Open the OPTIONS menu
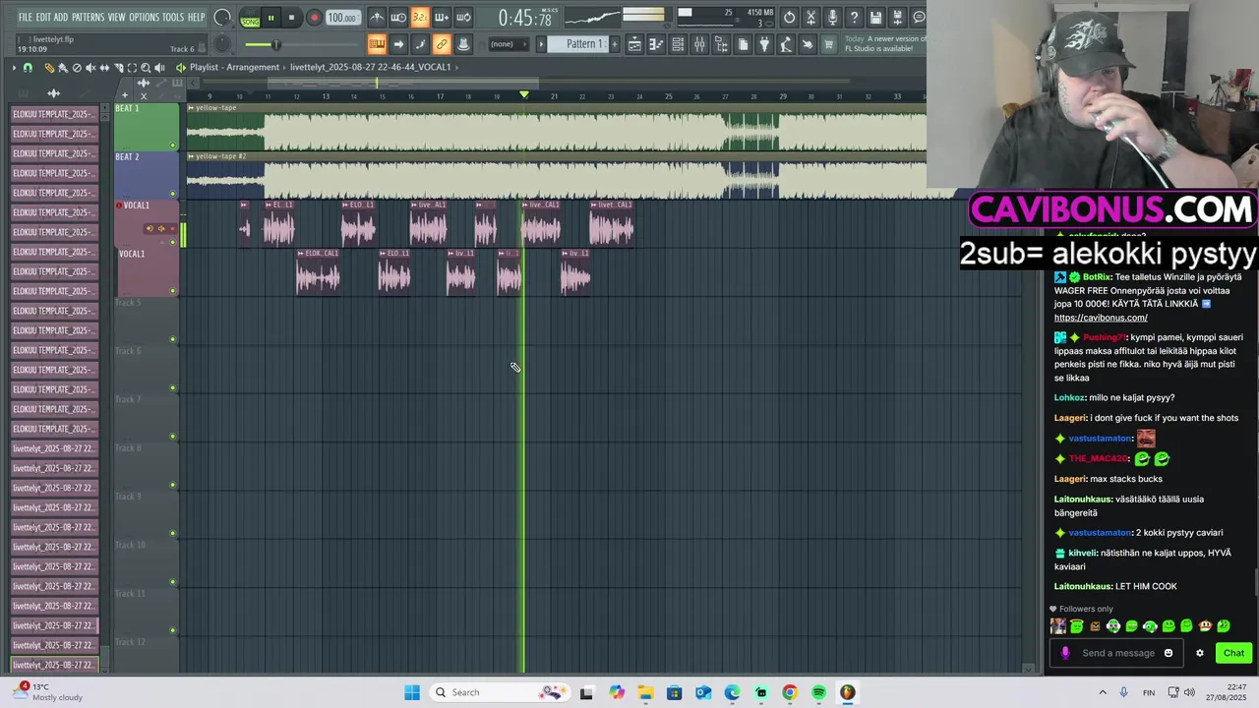1259x708 pixels. 144,18
